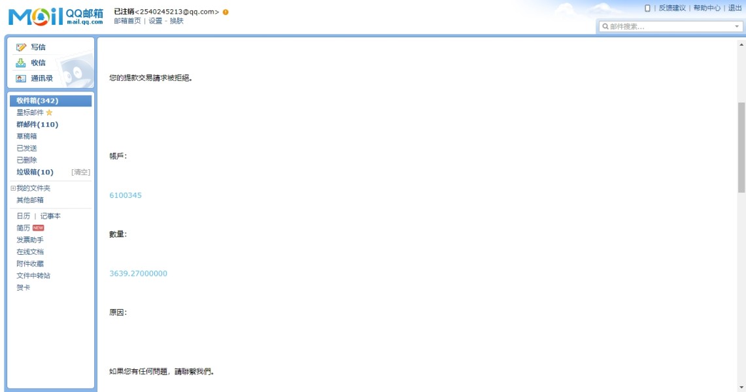Click the 退出 logout link
The width and height of the screenshot is (746, 392).
[x=735, y=8]
